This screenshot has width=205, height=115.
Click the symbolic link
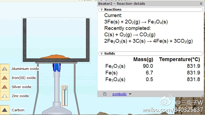pyautogui.click(x=119, y=94)
